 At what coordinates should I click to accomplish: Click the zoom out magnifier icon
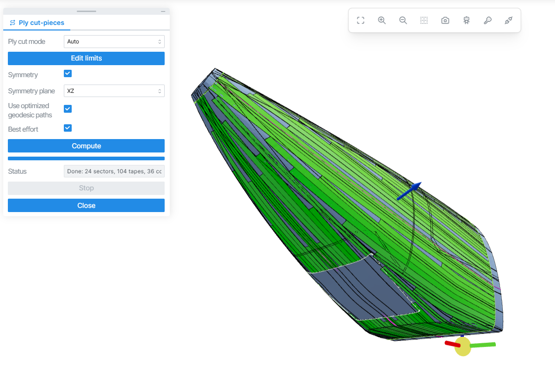[403, 20]
